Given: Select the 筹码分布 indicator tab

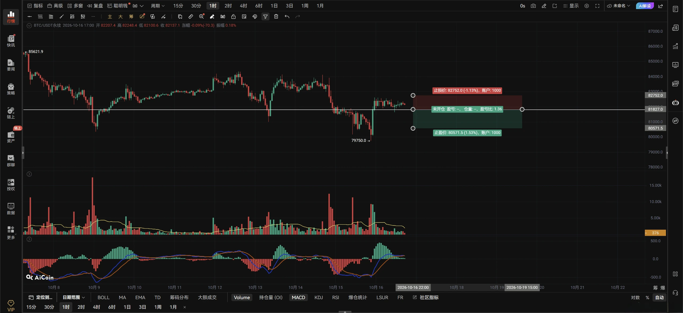Looking at the screenshot, I should coord(179,297).
